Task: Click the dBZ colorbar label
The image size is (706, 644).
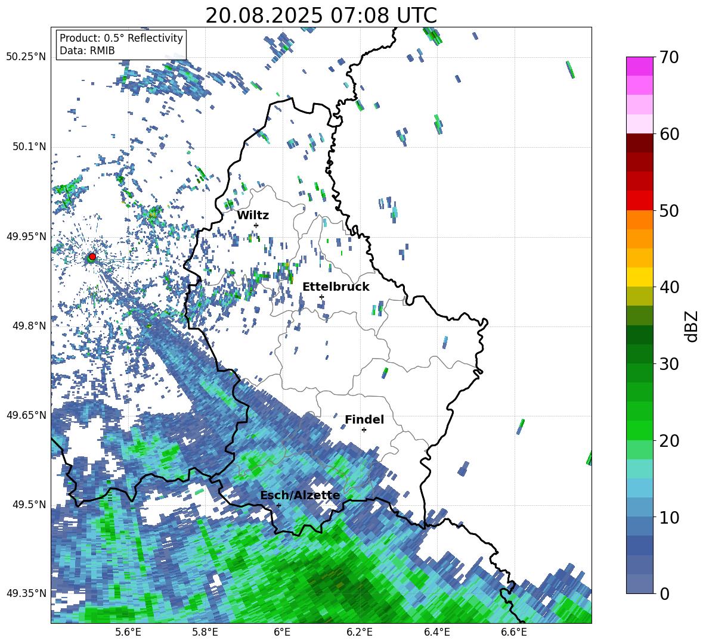Action: (691, 326)
